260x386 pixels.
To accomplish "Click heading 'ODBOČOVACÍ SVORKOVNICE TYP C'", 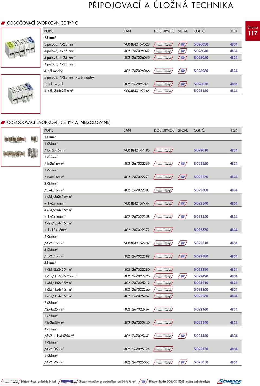I will point(42,23).
